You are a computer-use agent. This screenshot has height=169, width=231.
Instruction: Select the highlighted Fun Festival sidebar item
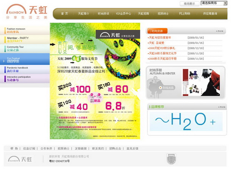coord(25,59)
